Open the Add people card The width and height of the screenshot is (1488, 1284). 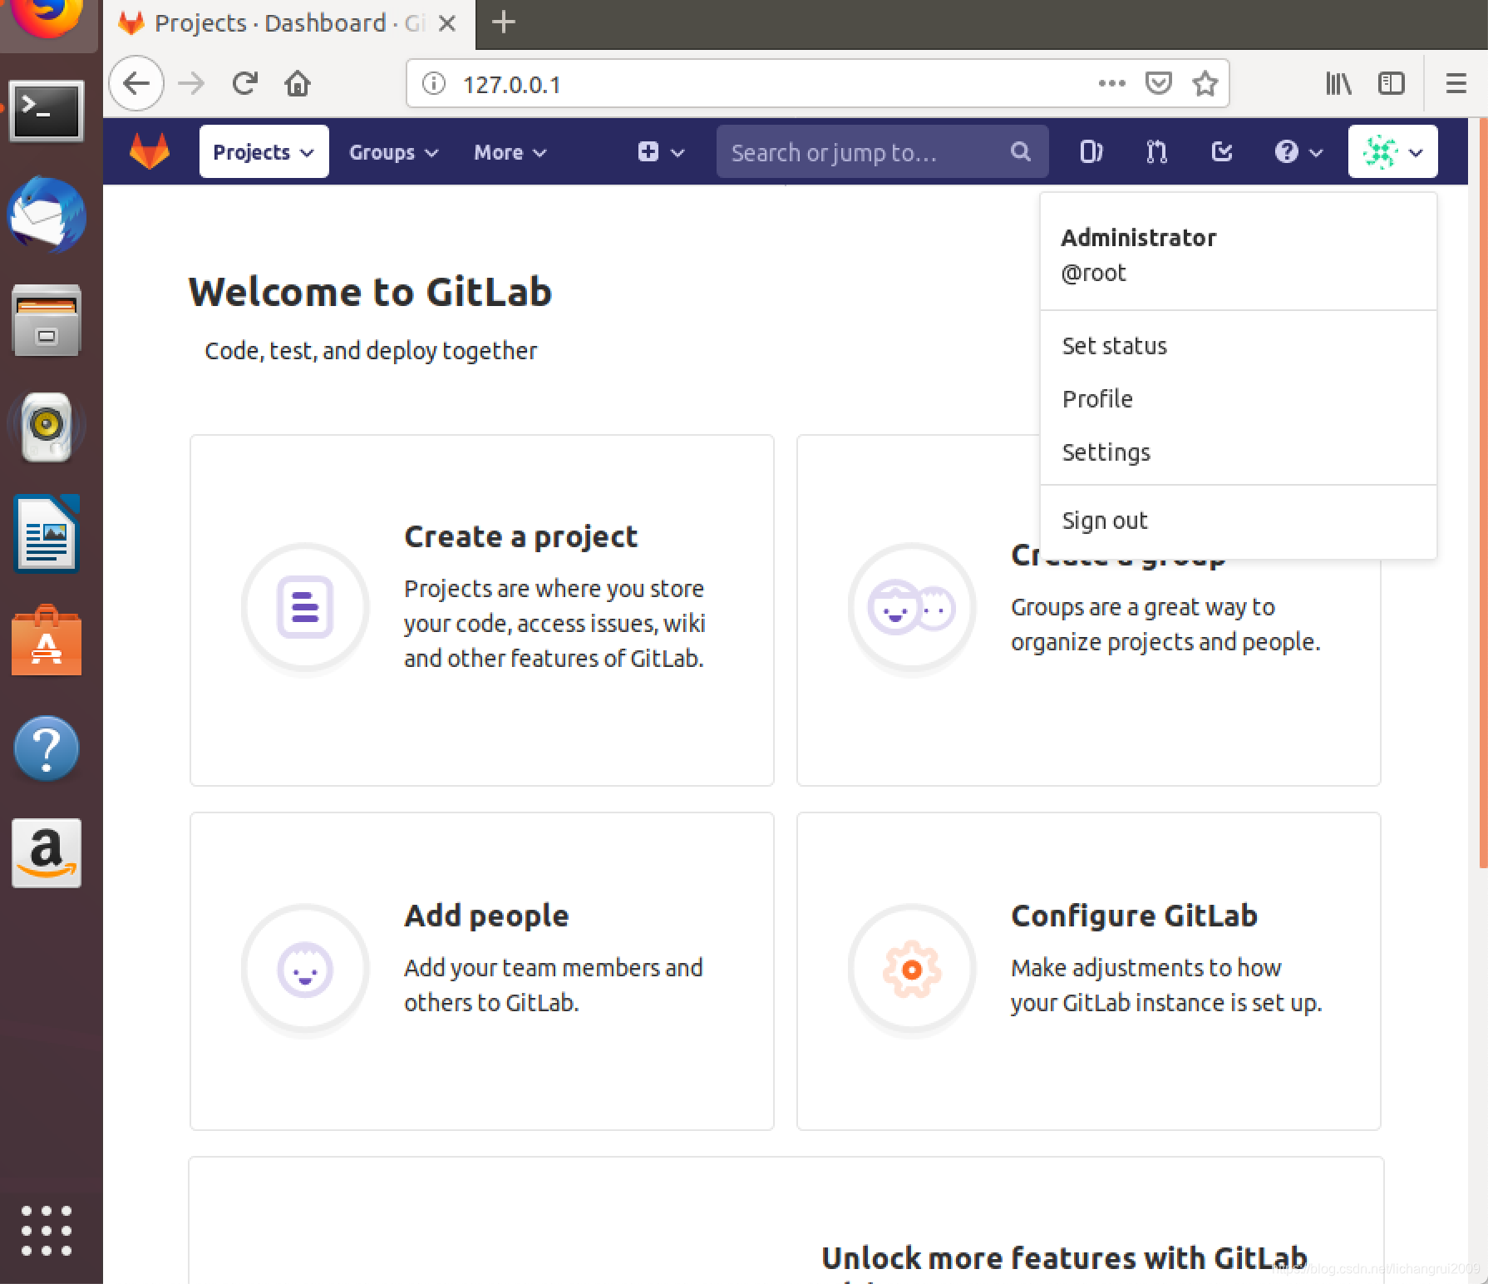click(x=481, y=971)
